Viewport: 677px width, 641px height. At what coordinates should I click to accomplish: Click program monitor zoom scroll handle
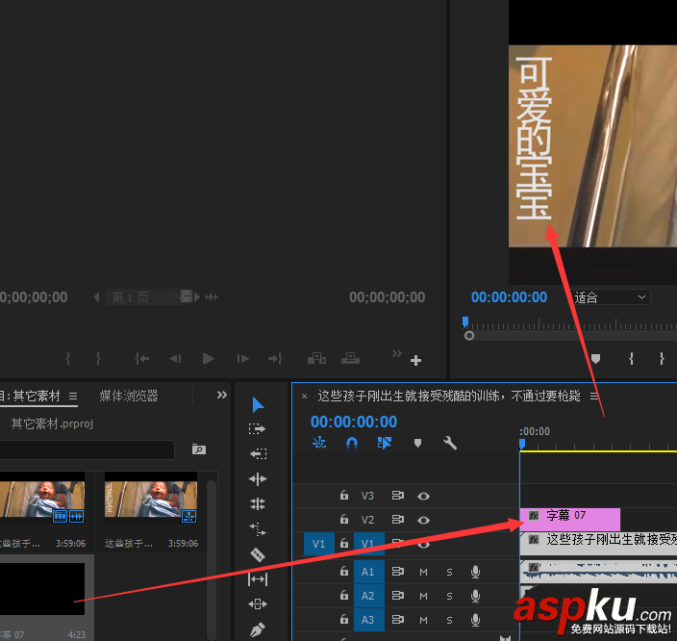(x=469, y=336)
